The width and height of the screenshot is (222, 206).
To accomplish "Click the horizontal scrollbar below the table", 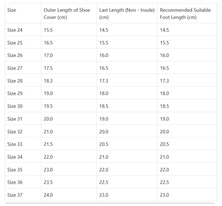I will [110, 203].
